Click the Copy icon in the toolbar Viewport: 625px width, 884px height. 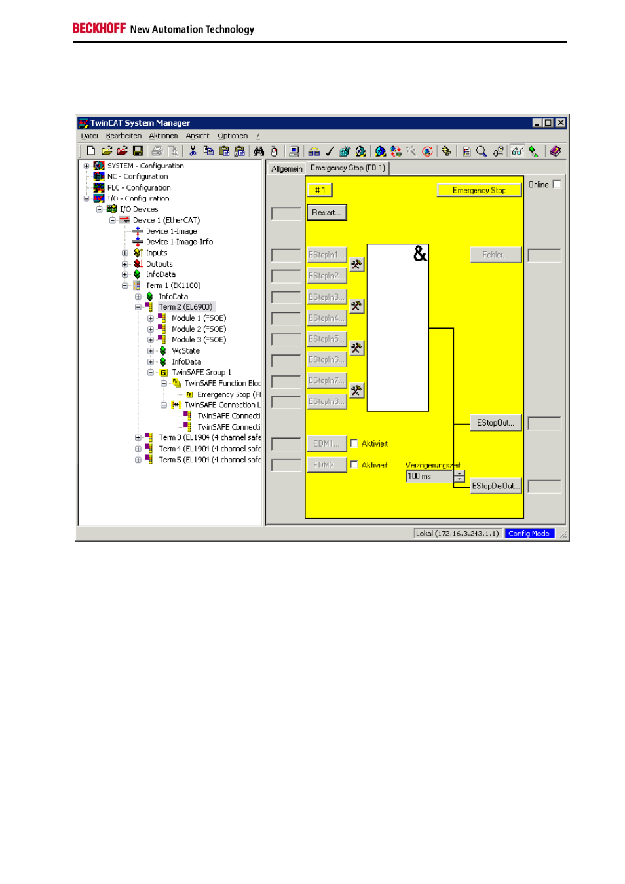pyautogui.click(x=208, y=151)
